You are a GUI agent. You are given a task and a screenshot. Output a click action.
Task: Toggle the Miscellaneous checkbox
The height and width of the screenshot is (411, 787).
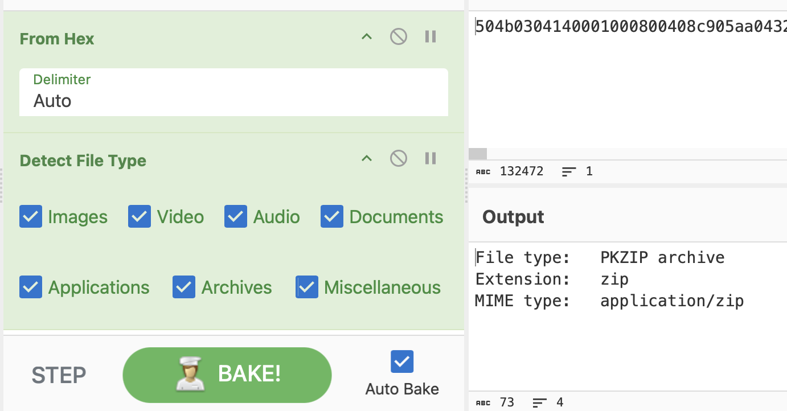(307, 287)
